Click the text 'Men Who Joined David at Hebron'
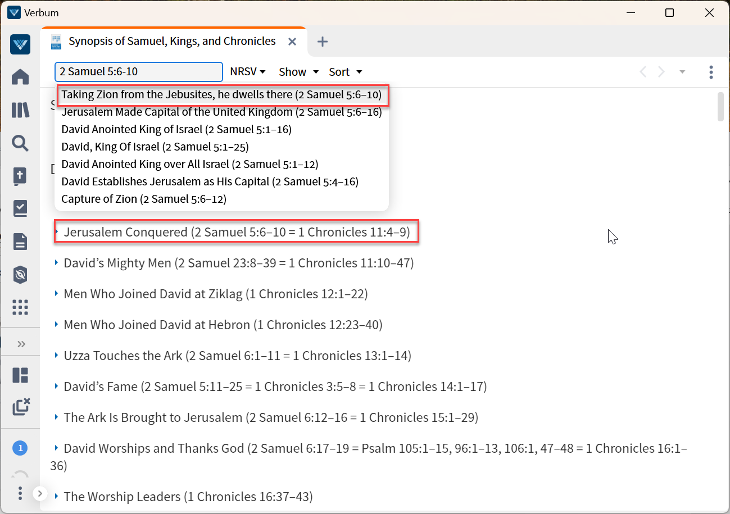730x514 pixels. [x=157, y=325]
